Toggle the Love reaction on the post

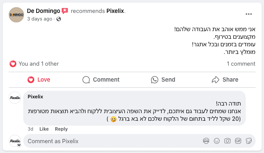coord(39,80)
